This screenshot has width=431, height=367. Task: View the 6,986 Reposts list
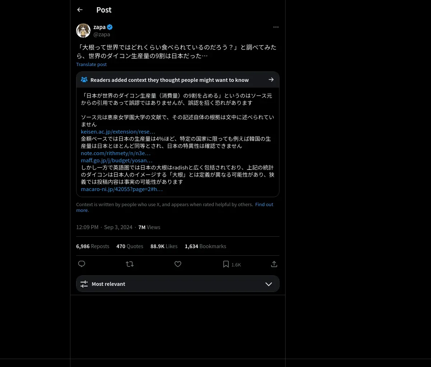coord(93,246)
